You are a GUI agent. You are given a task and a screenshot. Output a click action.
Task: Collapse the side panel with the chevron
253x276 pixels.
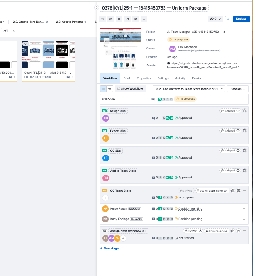97,8
